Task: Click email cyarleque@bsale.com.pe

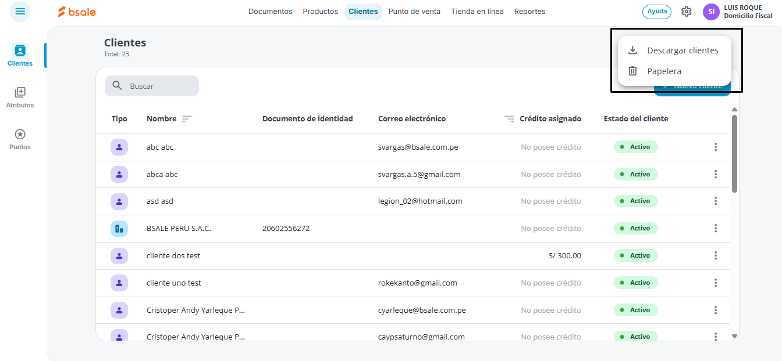Action: coord(422,310)
